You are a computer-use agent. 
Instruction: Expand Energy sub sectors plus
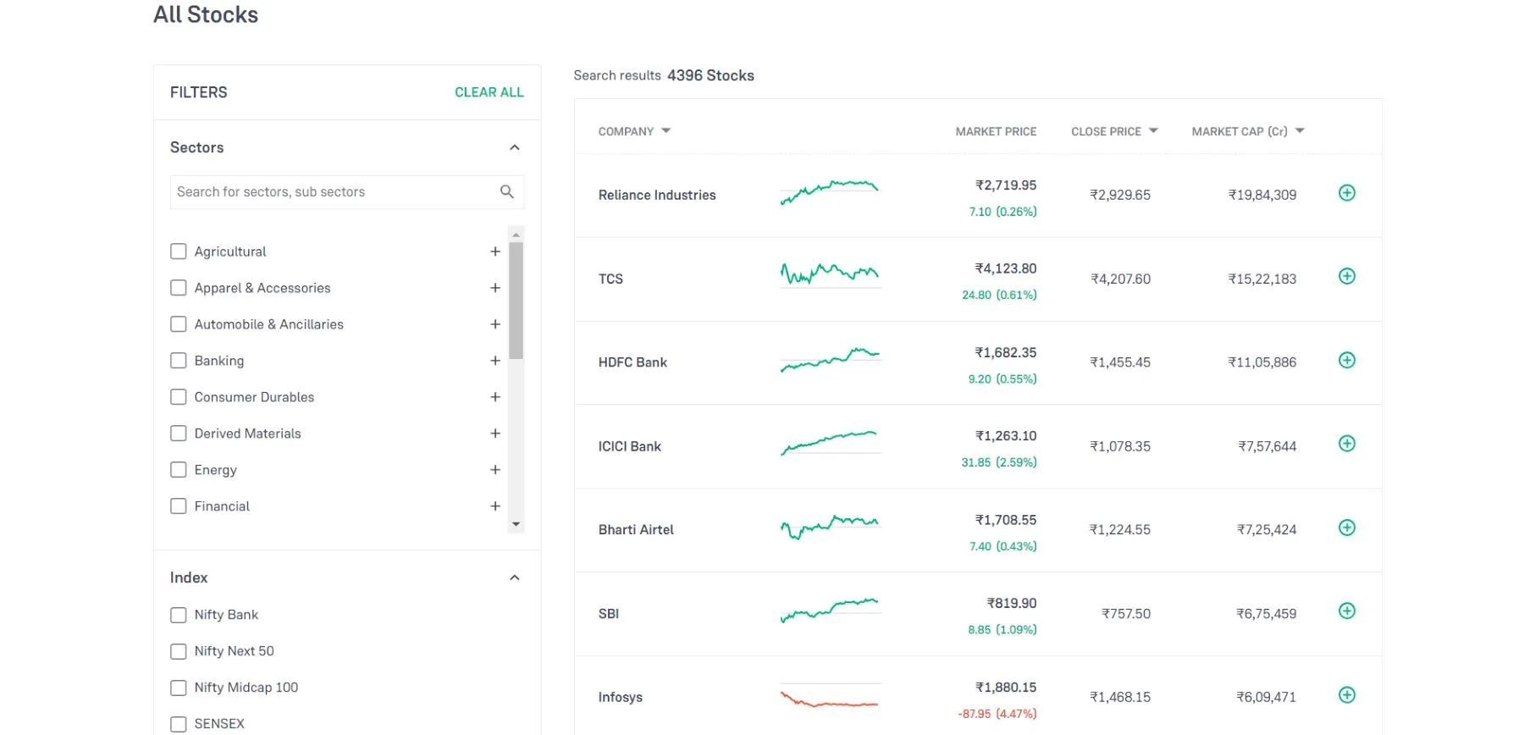(x=495, y=470)
